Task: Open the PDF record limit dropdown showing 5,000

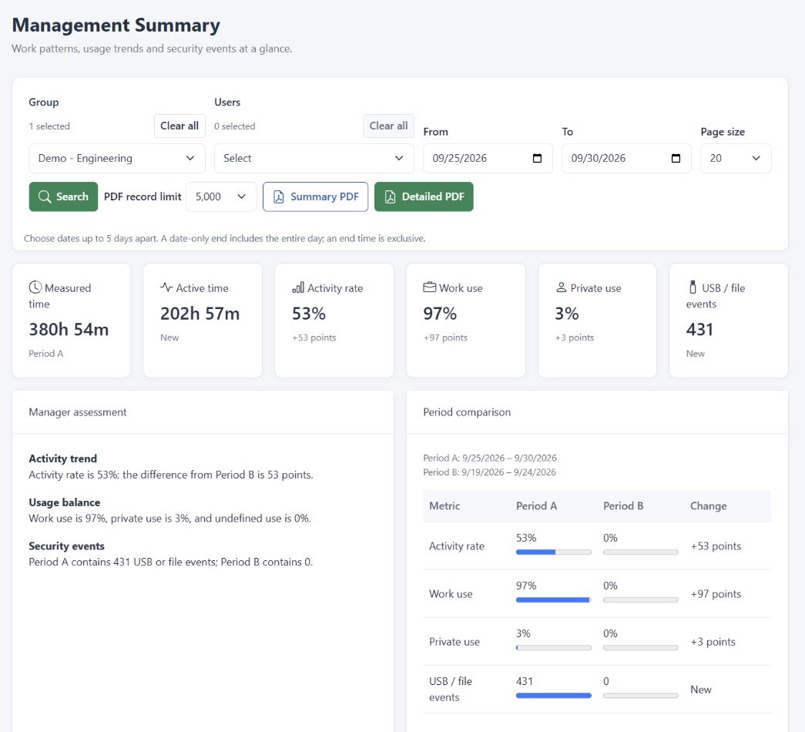Action: [221, 196]
